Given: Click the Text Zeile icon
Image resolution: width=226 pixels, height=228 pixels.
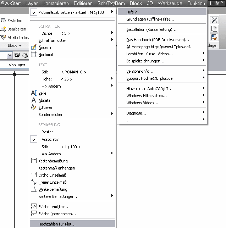Looking at the screenshot, I should pyautogui.click(x=34, y=93).
